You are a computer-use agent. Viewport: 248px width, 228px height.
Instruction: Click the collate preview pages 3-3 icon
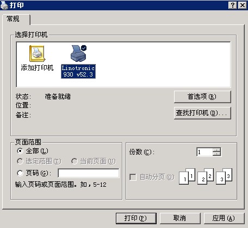pyautogui.click(x=224, y=176)
